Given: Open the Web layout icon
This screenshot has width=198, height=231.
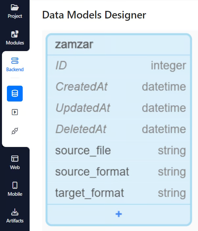Looking at the screenshot, I should [x=15, y=159].
